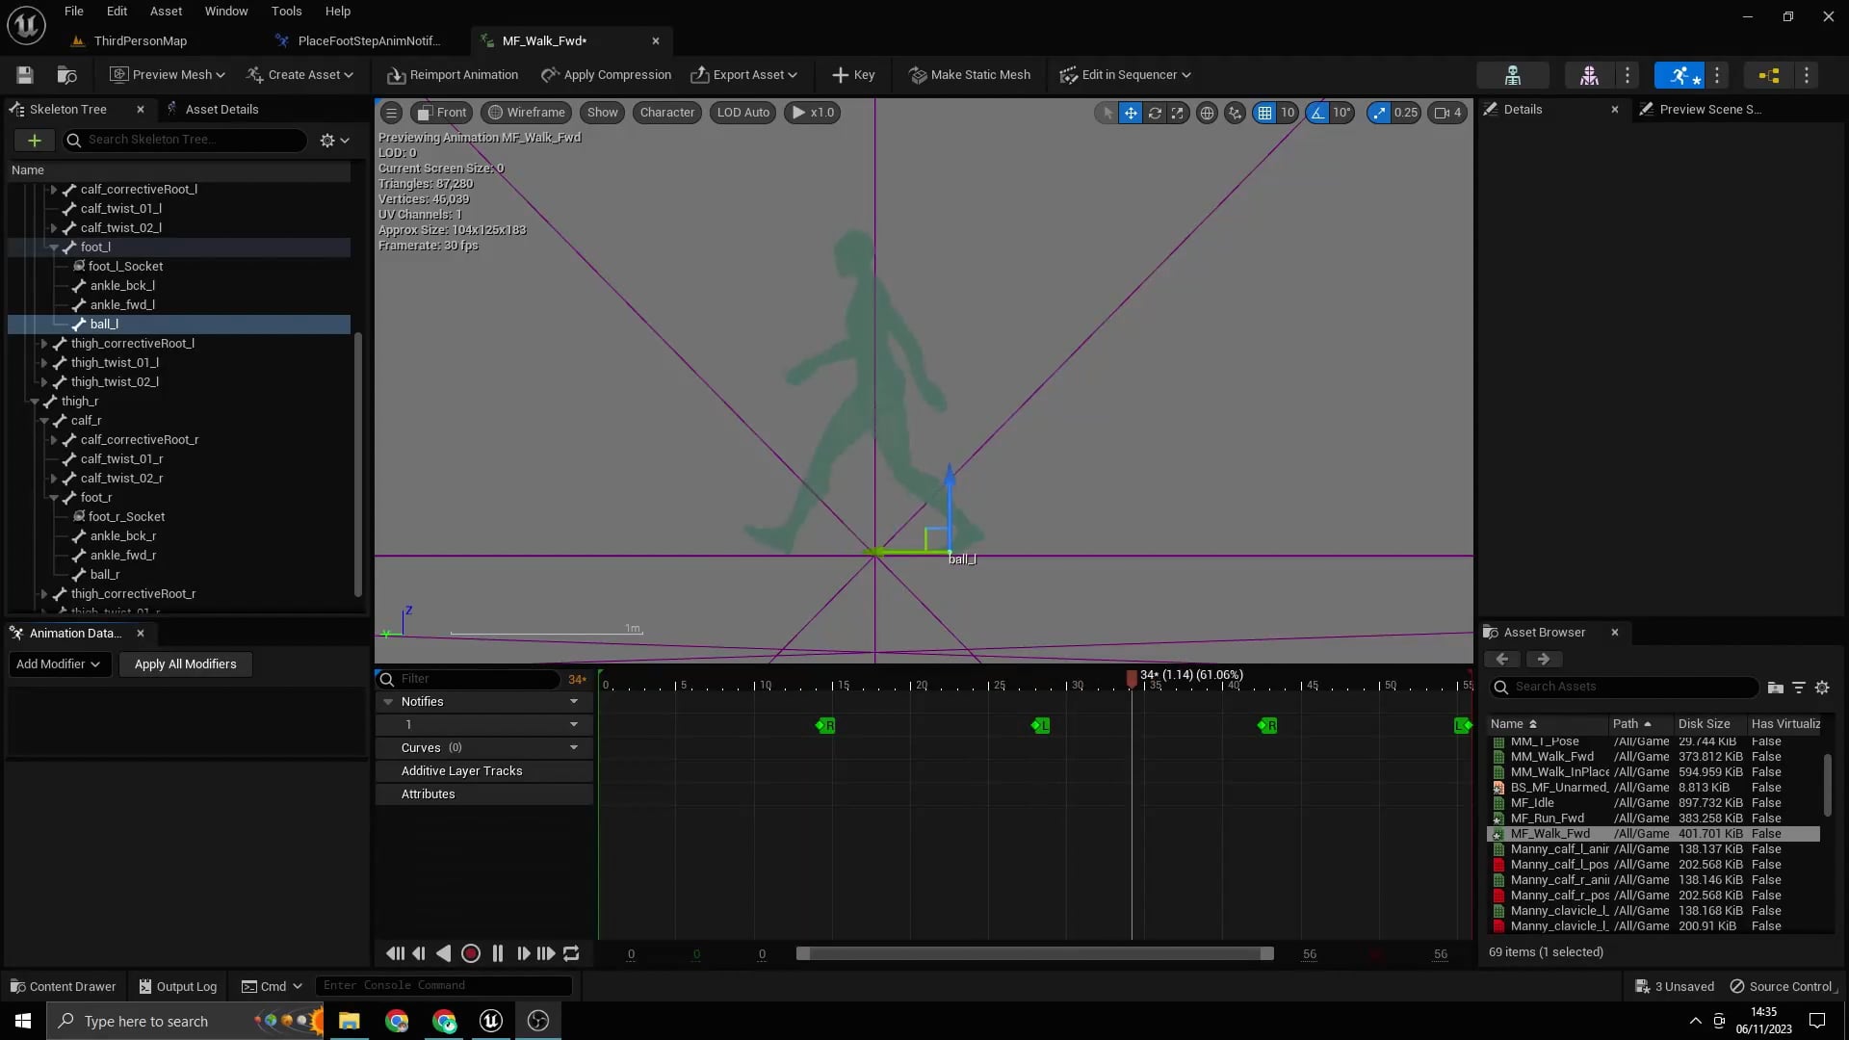The image size is (1849, 1040).
Task: Open the Tools menu
Action: 286,11
